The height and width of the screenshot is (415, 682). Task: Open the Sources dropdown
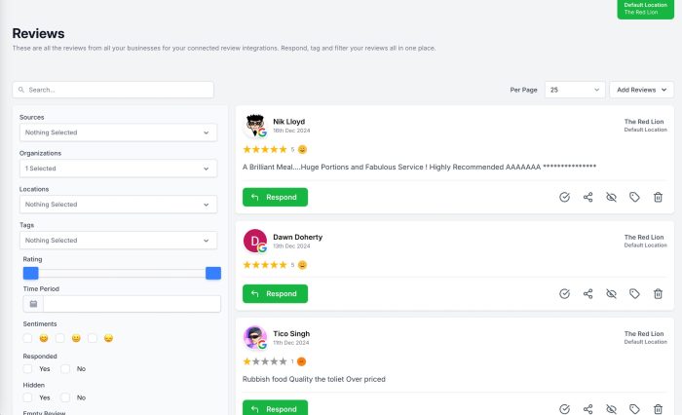tap(118, 132)
